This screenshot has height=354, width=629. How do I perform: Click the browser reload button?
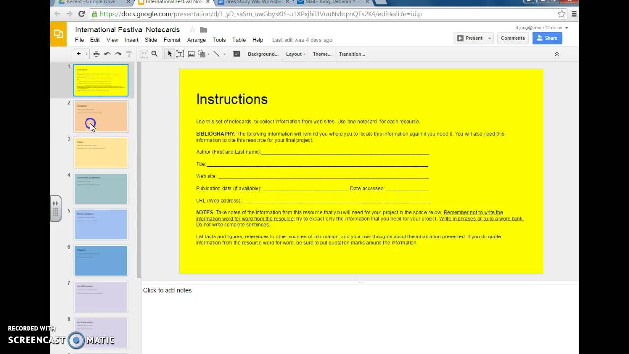pyautogui.click(x=81, y=14)
